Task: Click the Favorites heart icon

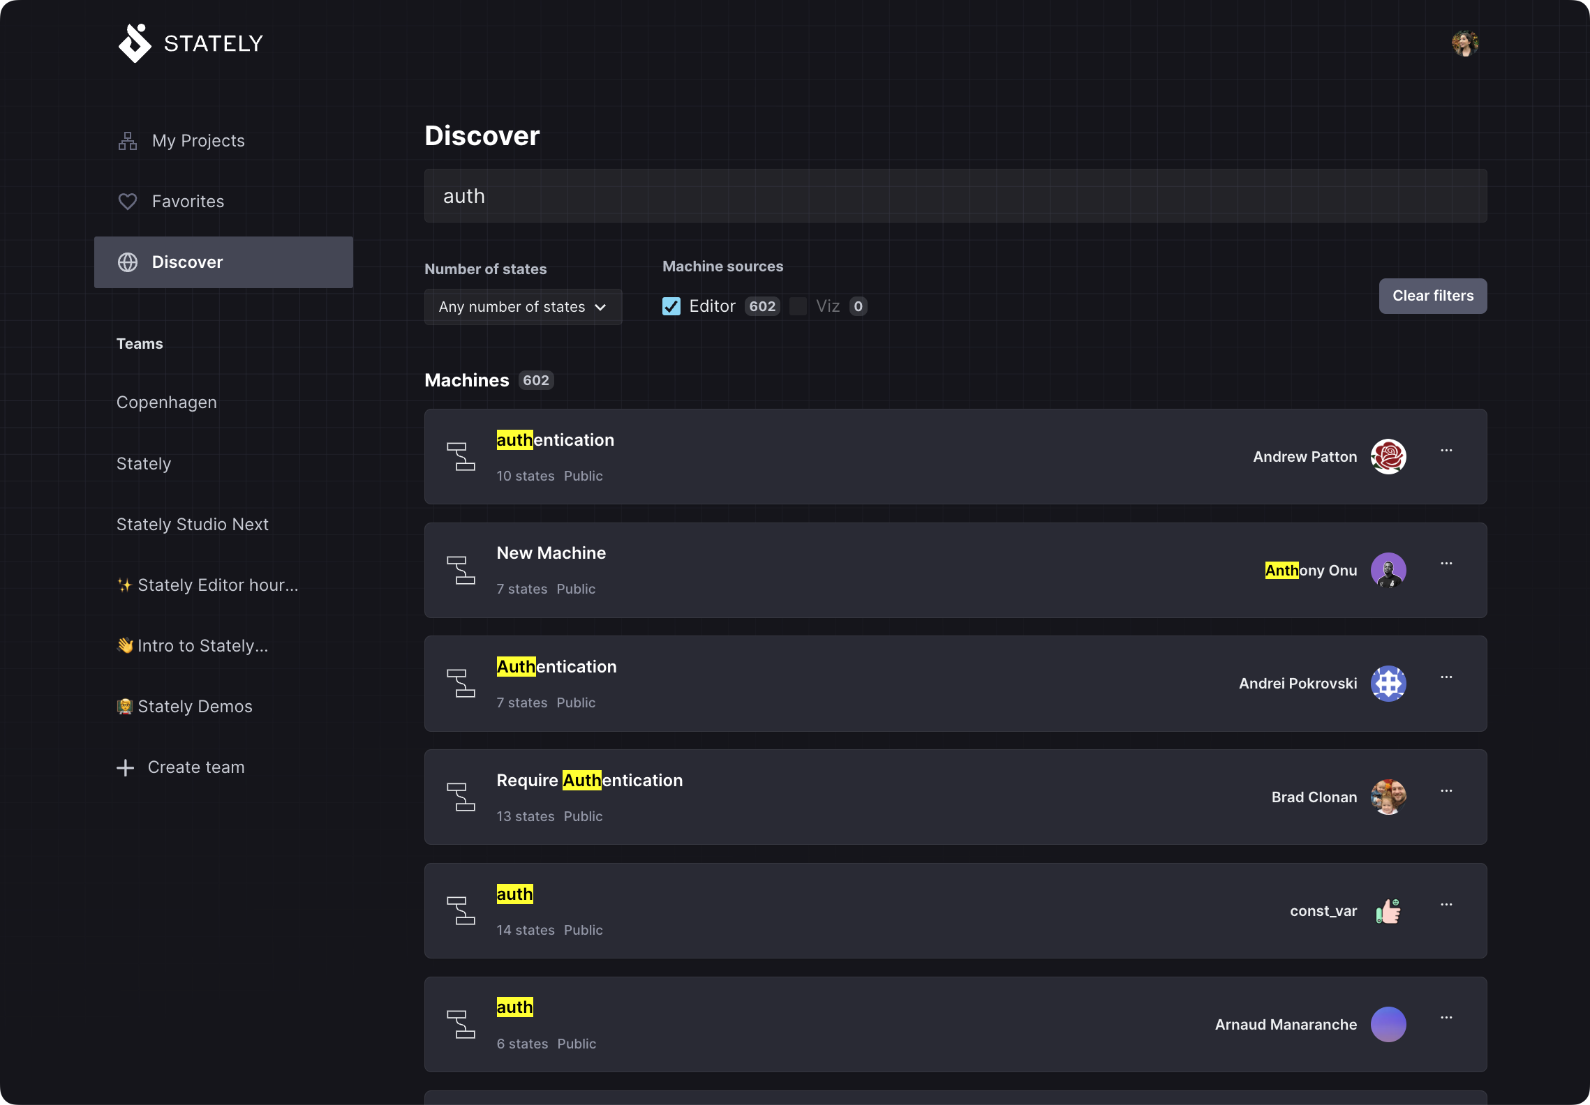Action: (127, 202)
